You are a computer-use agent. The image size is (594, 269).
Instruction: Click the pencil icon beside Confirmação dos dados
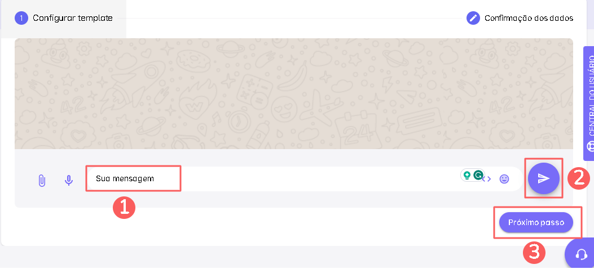click(473, 18)
